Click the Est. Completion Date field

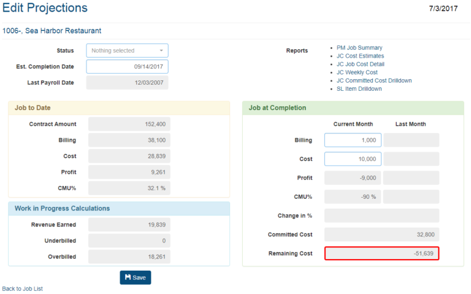(127, 66)
